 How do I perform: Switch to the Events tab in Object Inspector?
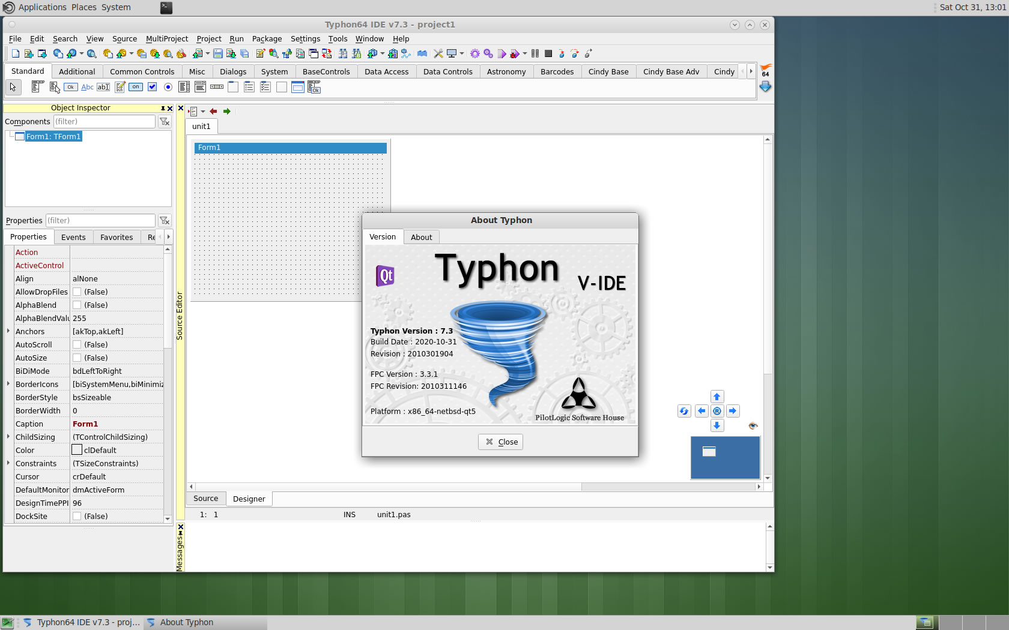coord(73,238)
